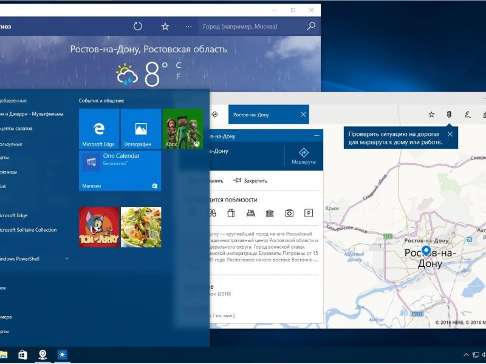Dismiss the traffic check tooltip

pos(450,134)
